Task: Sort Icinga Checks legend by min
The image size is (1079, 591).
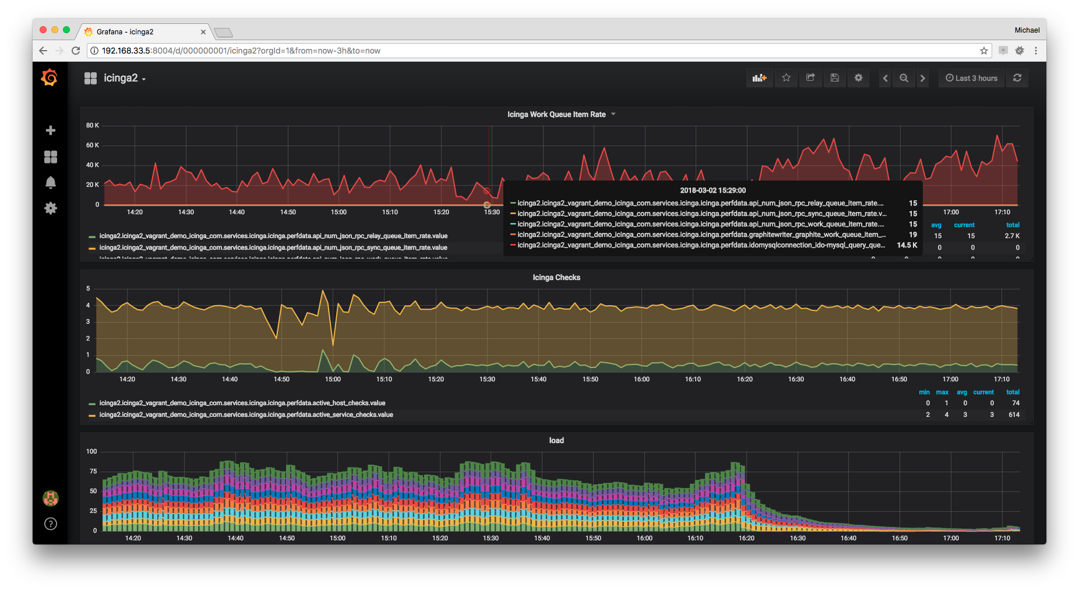Action: tap(924, 392)
